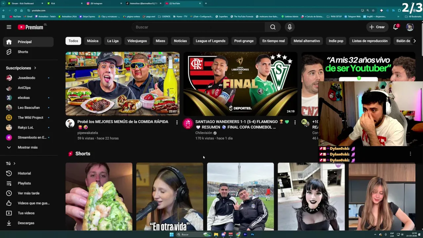Image resolution: width=423 pixels, height=238 pixels.
Task: Open notifications bell
Action: coord(396,27)
